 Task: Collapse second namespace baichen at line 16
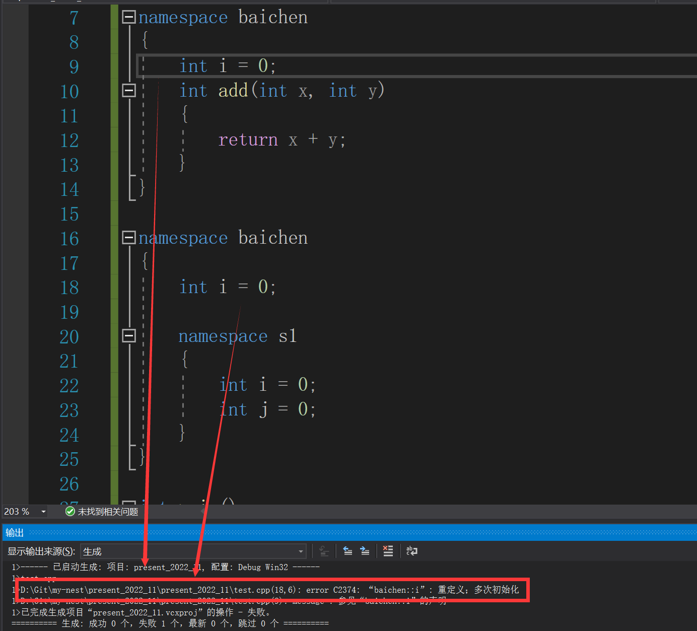coord(129,238)
